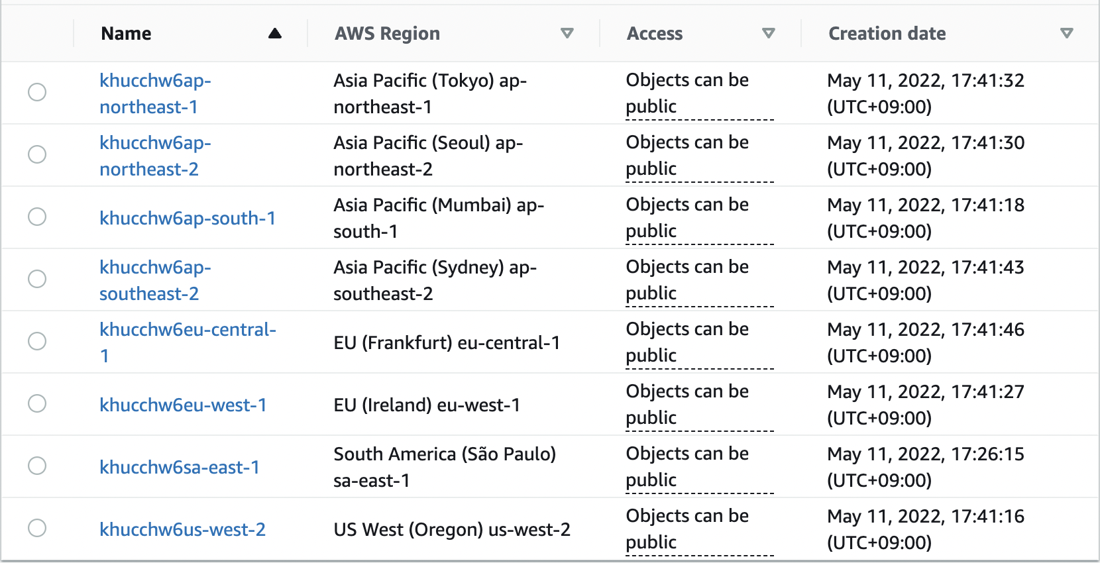This screenshot has width=1100, height=563.
Task: Select the khucchw6ap-northeast-1 bucket radio button
Action: 37,92
